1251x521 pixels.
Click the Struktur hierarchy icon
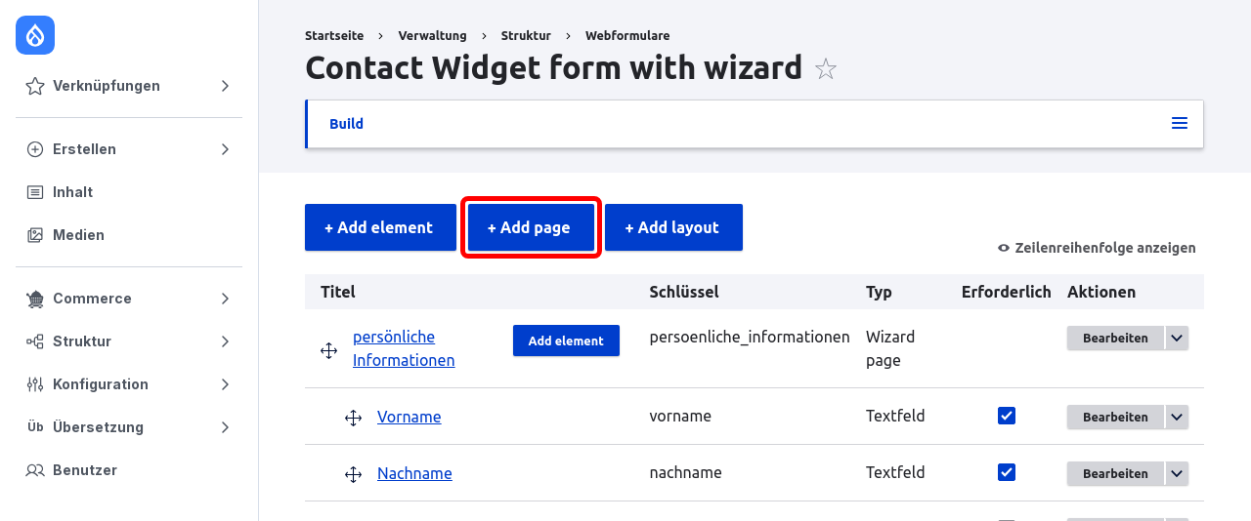click(x=35, y=341)
